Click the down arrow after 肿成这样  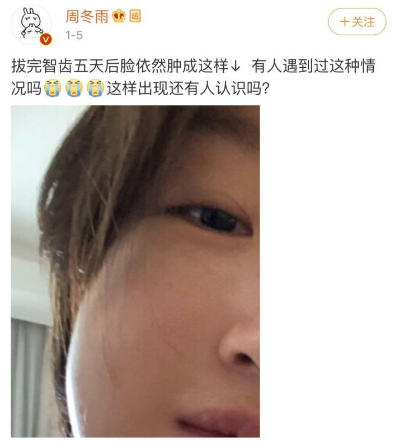pos(236,67)
